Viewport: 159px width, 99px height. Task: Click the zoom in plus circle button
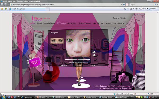point(94,52)
